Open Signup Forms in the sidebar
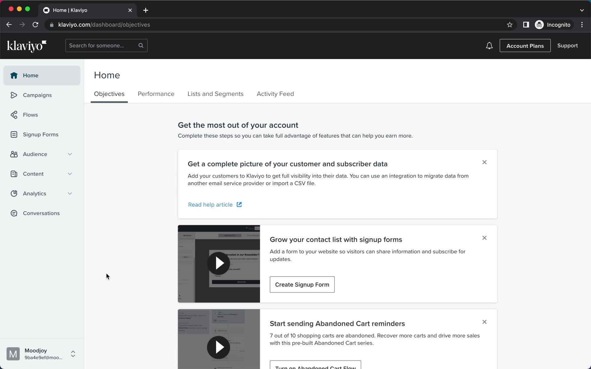 [x=42, y=134]
